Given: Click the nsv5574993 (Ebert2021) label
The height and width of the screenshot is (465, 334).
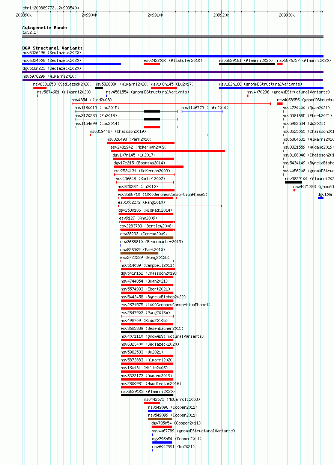Looking at the screenshot, I should point(145,289).
